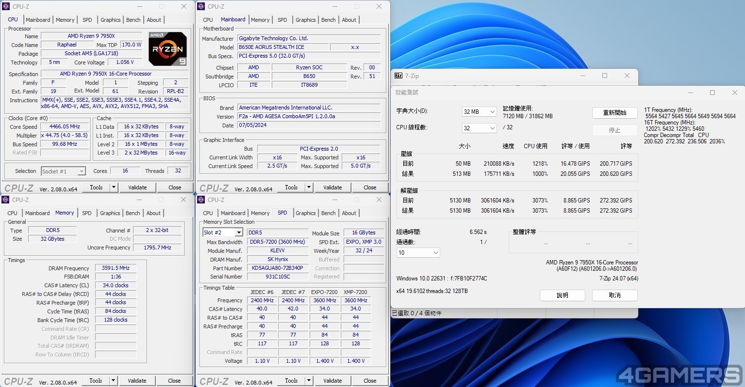
Task: Open the CPU thread count dropdown showing 32
Action: [x=479, y=128]
